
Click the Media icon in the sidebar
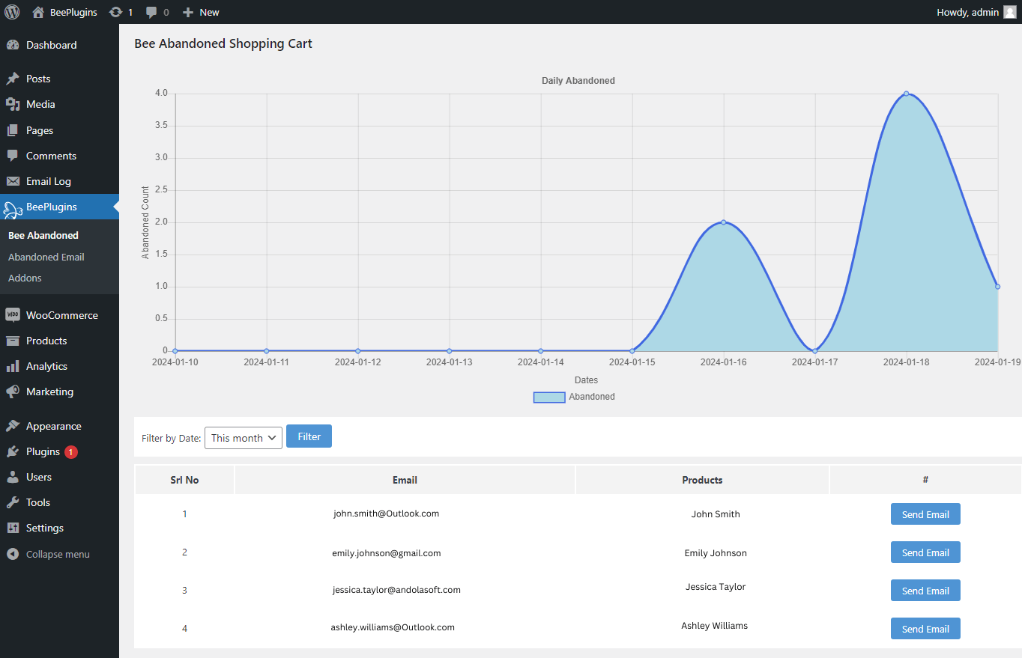click(x=13, y=104)
